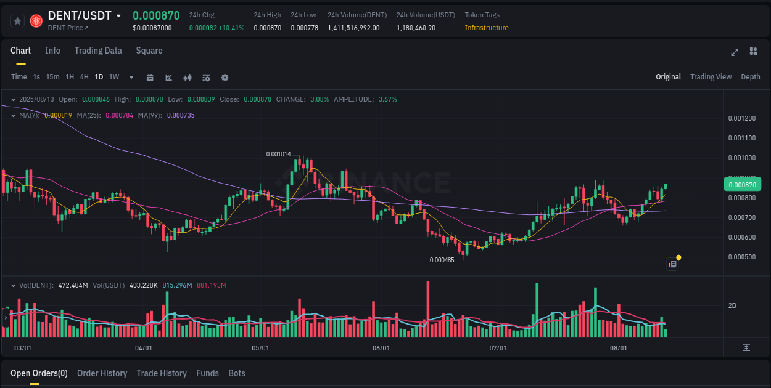Viewport: 771px width, 388px height.
Task: Open trading panel icon with yellow dot
Action: (672, 264)
